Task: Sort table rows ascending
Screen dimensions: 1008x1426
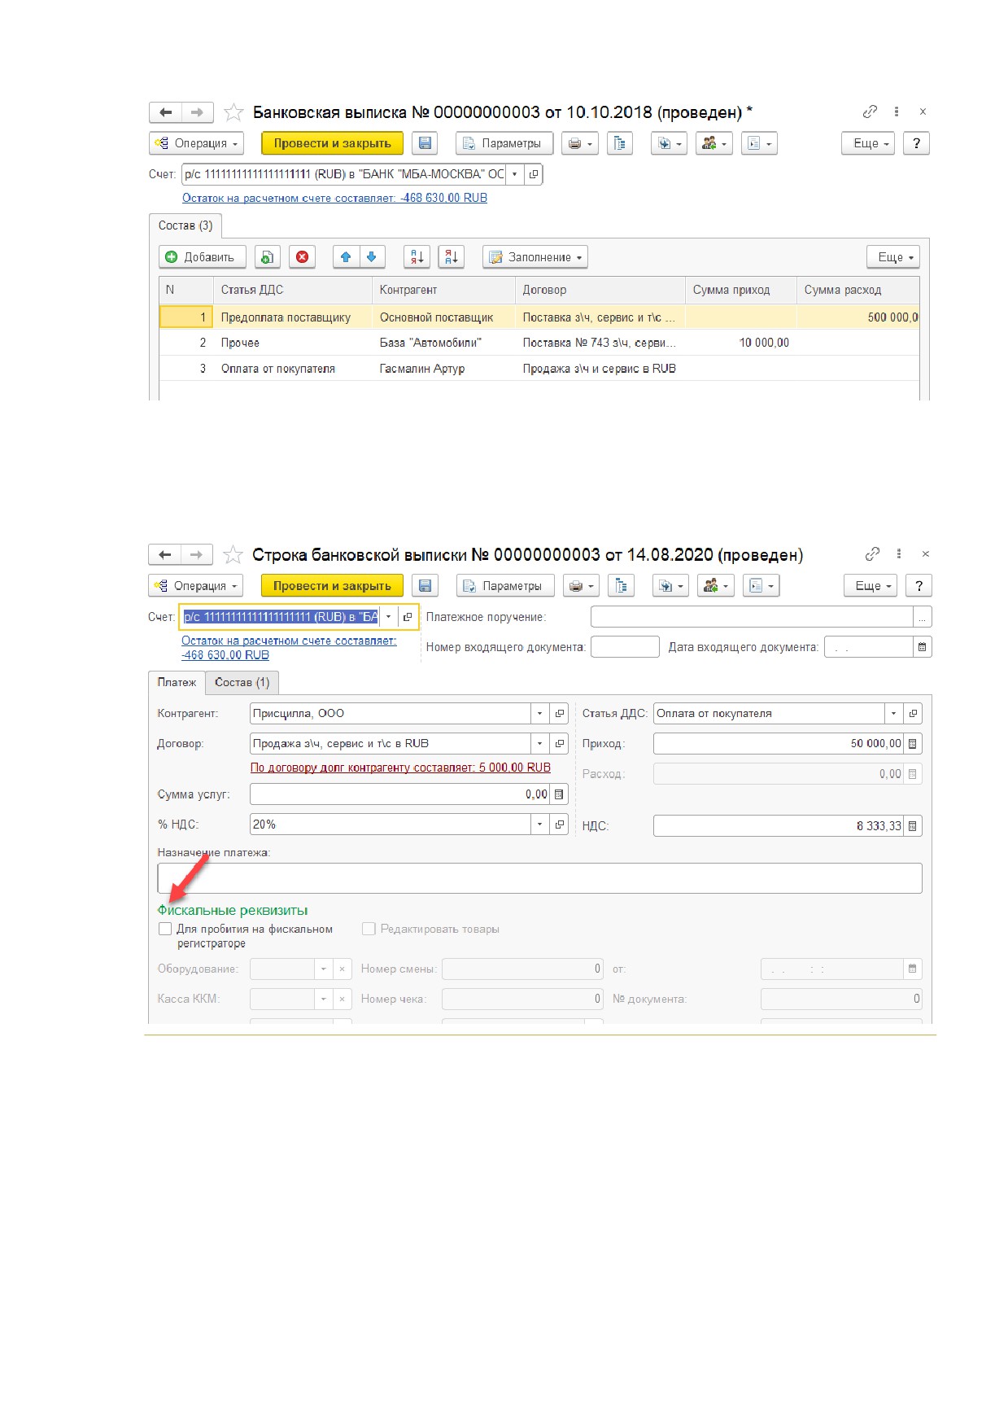Action: [417, 257]
